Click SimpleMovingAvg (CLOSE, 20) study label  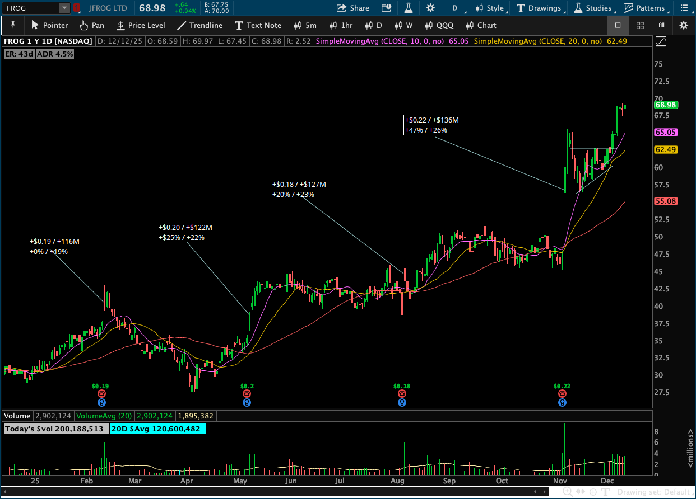[x=538, y=41]
